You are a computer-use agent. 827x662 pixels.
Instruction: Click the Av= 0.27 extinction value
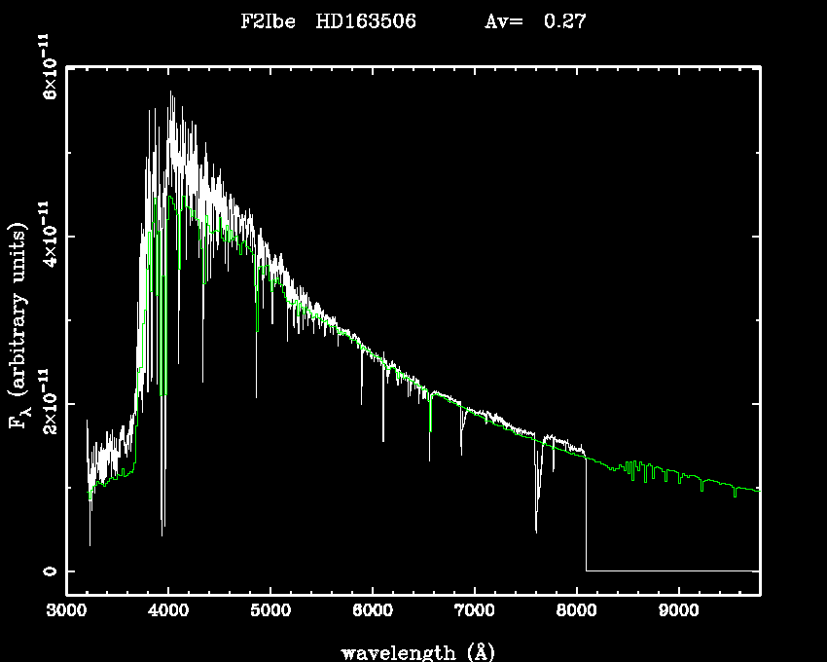pos(535,21)
